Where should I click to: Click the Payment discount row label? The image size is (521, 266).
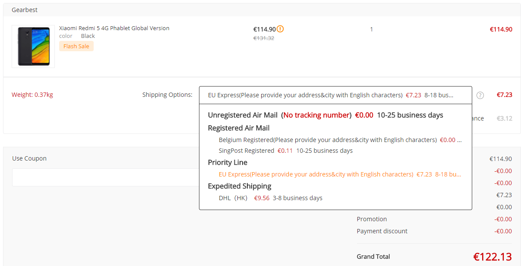tap(382, 231)
